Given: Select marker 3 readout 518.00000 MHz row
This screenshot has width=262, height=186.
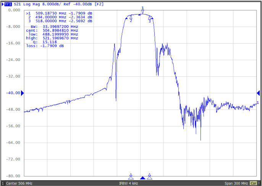Looking at the screenshot, I should pyautogui.click(x=59, y=21).
